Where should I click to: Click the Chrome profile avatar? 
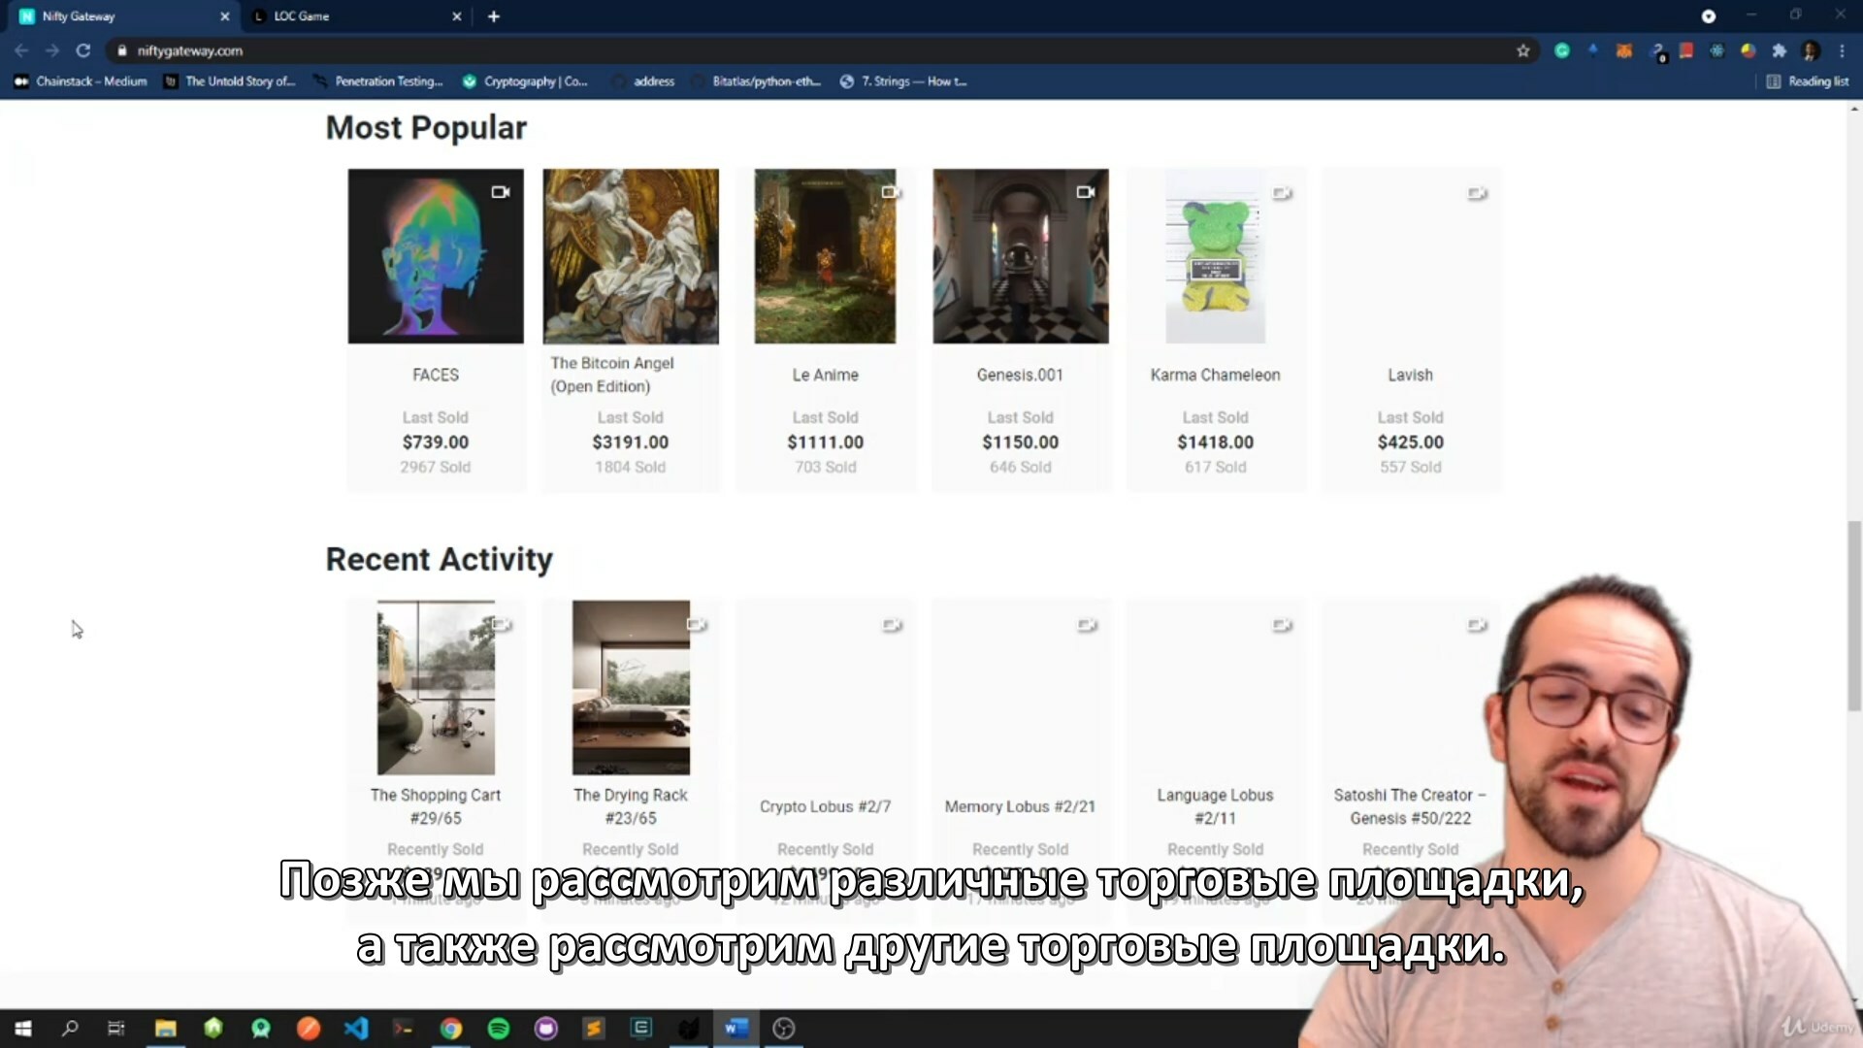pos(1811,50)
